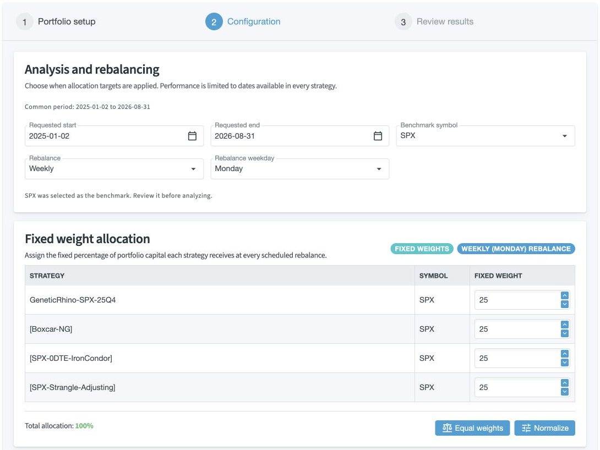Click the Equal weights button
600x450 pixels.
(x=472, y=428)
